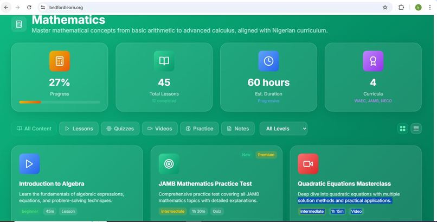Open site information icon in address bar
437x222 pixels.
43,8
